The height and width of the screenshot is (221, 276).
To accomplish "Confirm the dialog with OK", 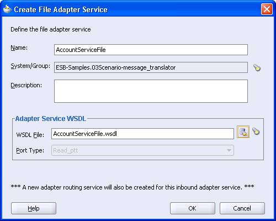I will [x=193, y=208].
